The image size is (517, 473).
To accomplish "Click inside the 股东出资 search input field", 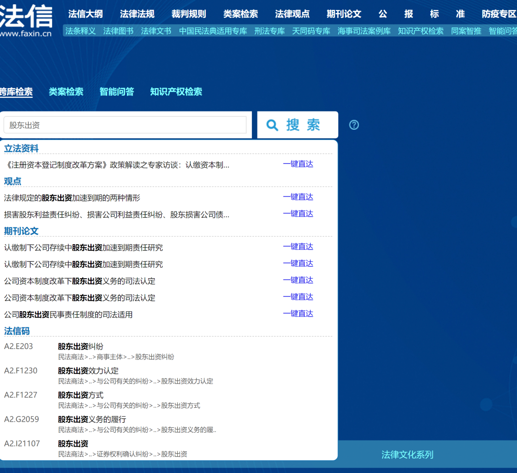I will (124, 124).
